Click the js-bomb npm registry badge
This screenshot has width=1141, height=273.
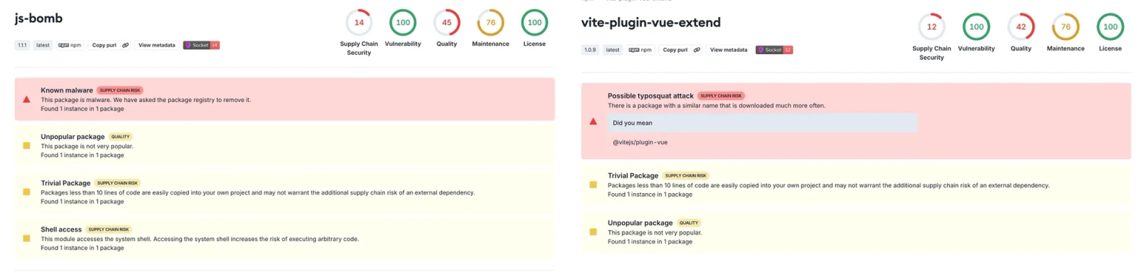click(x=70, y=45)
